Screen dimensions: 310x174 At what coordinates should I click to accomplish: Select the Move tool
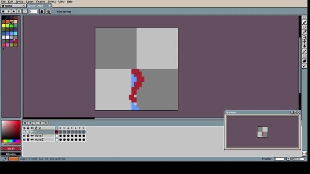pos(304,42)
